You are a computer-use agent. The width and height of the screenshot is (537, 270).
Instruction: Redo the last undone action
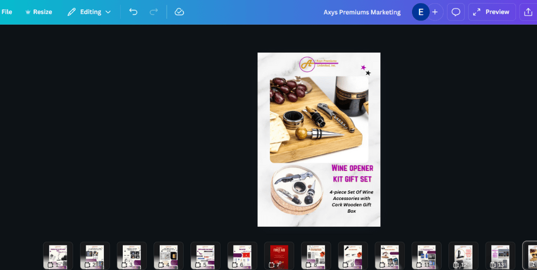pos(154,12)
